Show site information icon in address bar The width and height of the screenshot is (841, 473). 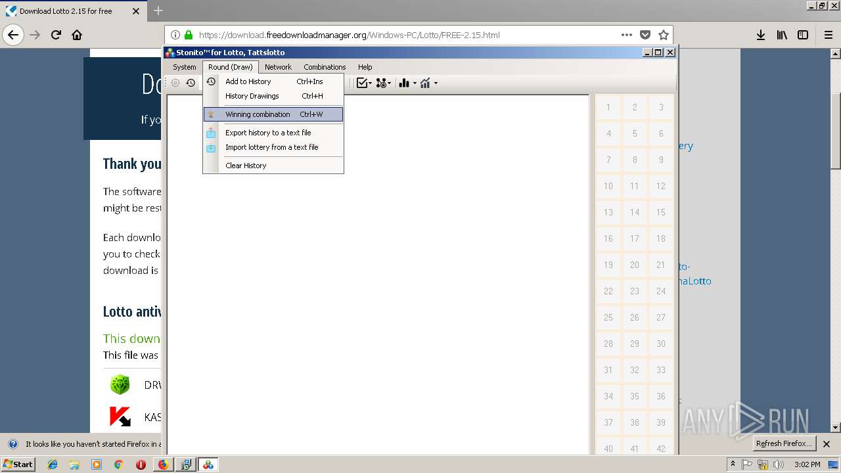tap(175, 35)
